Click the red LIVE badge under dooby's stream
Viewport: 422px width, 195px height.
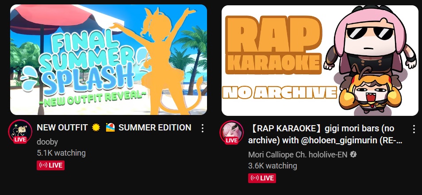(50, 165)
